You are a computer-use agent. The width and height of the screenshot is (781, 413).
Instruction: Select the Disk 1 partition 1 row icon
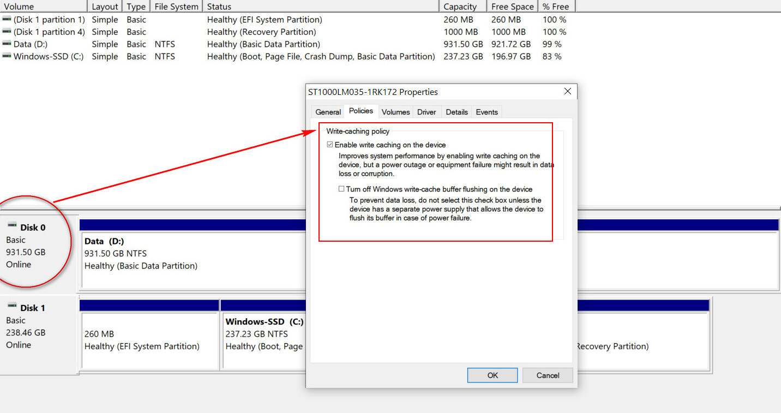point(7,20)
